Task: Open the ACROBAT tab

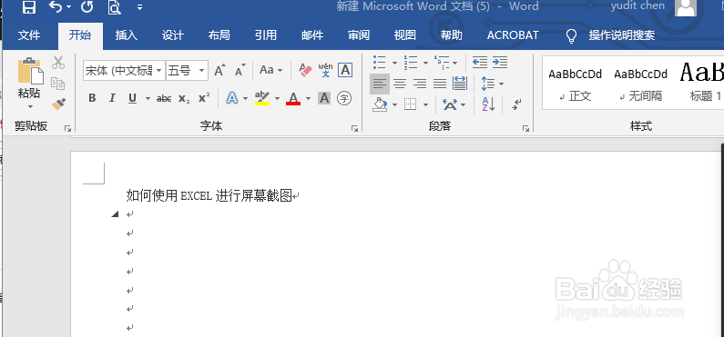Action: pyautogui.click(x=513, y=35)
